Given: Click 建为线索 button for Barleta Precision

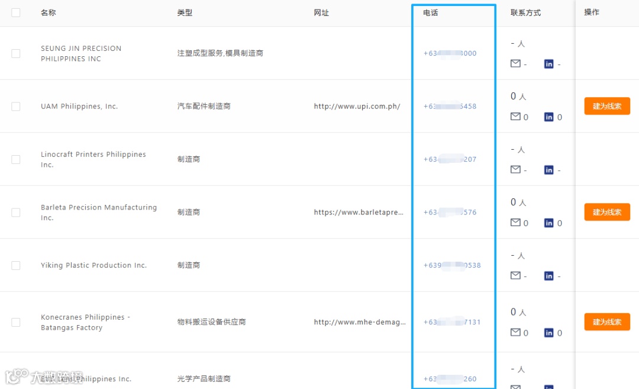Looking at the screenshot, I should click(607, 212).
